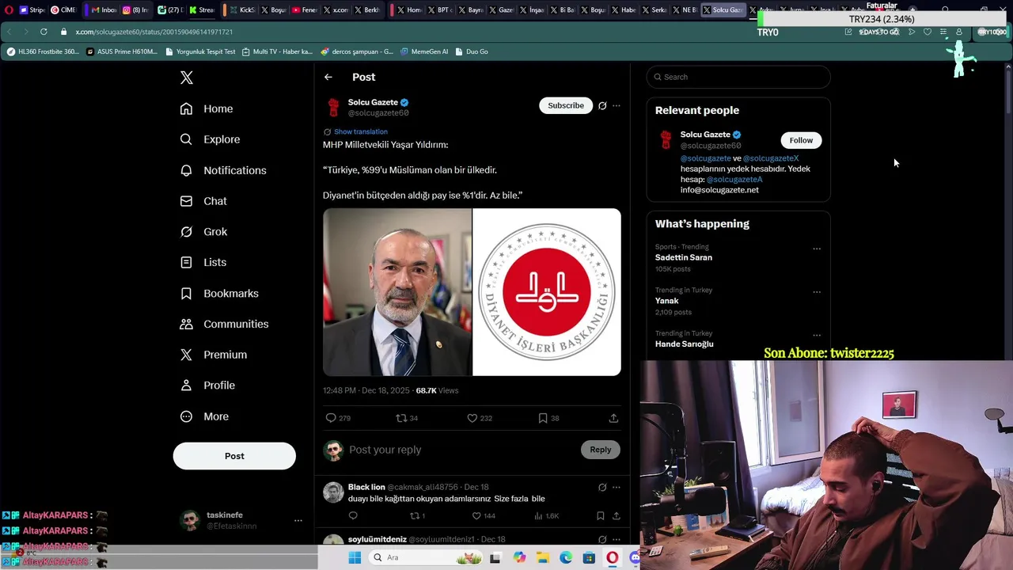
Task: Open Black lion's profile avatar
Action: (x=333, y=492)
